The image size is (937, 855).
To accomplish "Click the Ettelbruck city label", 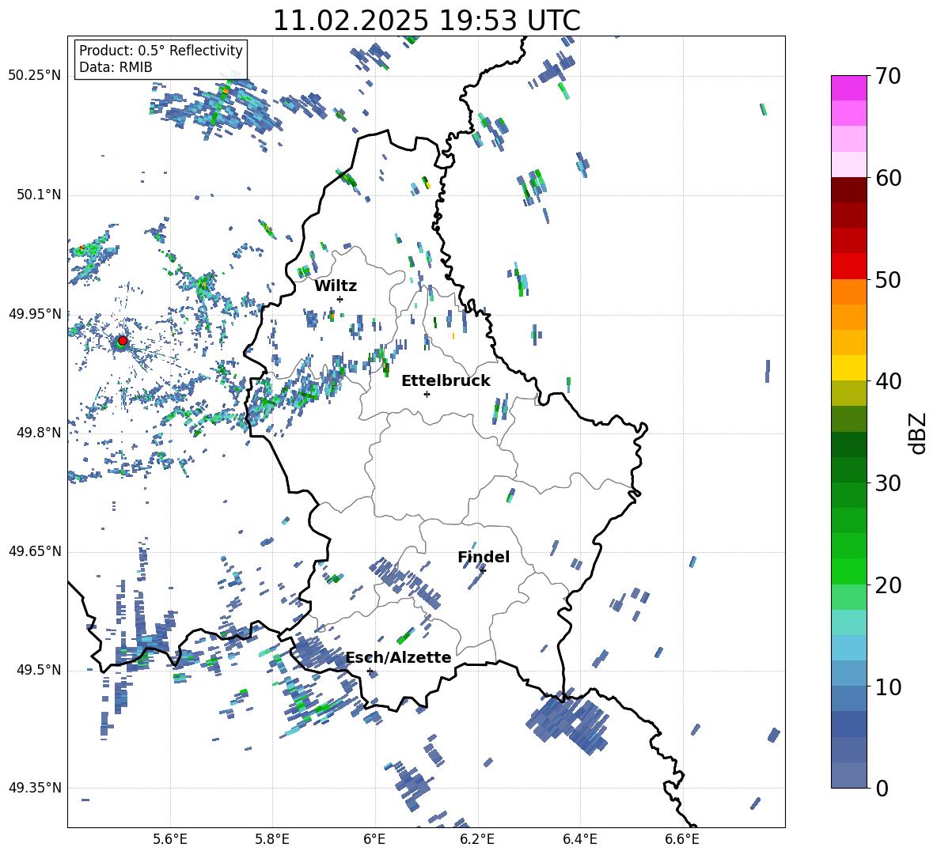I will [x=446, y=381].
